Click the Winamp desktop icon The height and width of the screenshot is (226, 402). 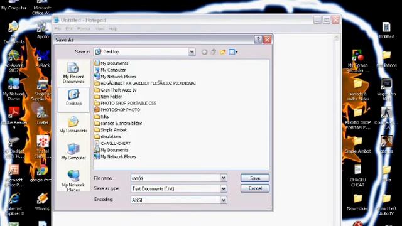click(42, 202)
